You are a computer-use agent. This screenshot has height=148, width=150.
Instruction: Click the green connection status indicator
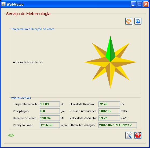click(11, 135)
